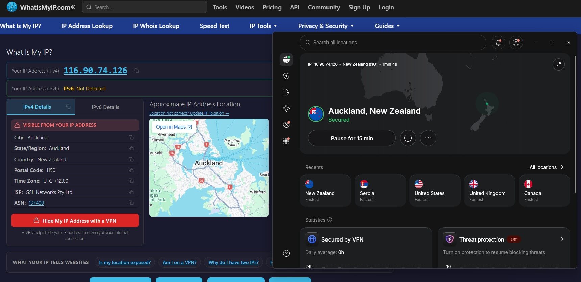Open Meshnet icon in NordVPN sidebar
Image resolution: width=581 pixels, height=282 pixels.
(286, 108)
